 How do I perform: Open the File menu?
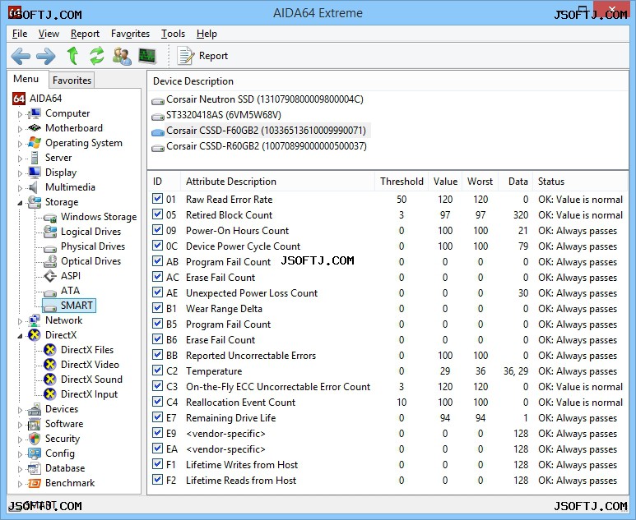(20, 34)
